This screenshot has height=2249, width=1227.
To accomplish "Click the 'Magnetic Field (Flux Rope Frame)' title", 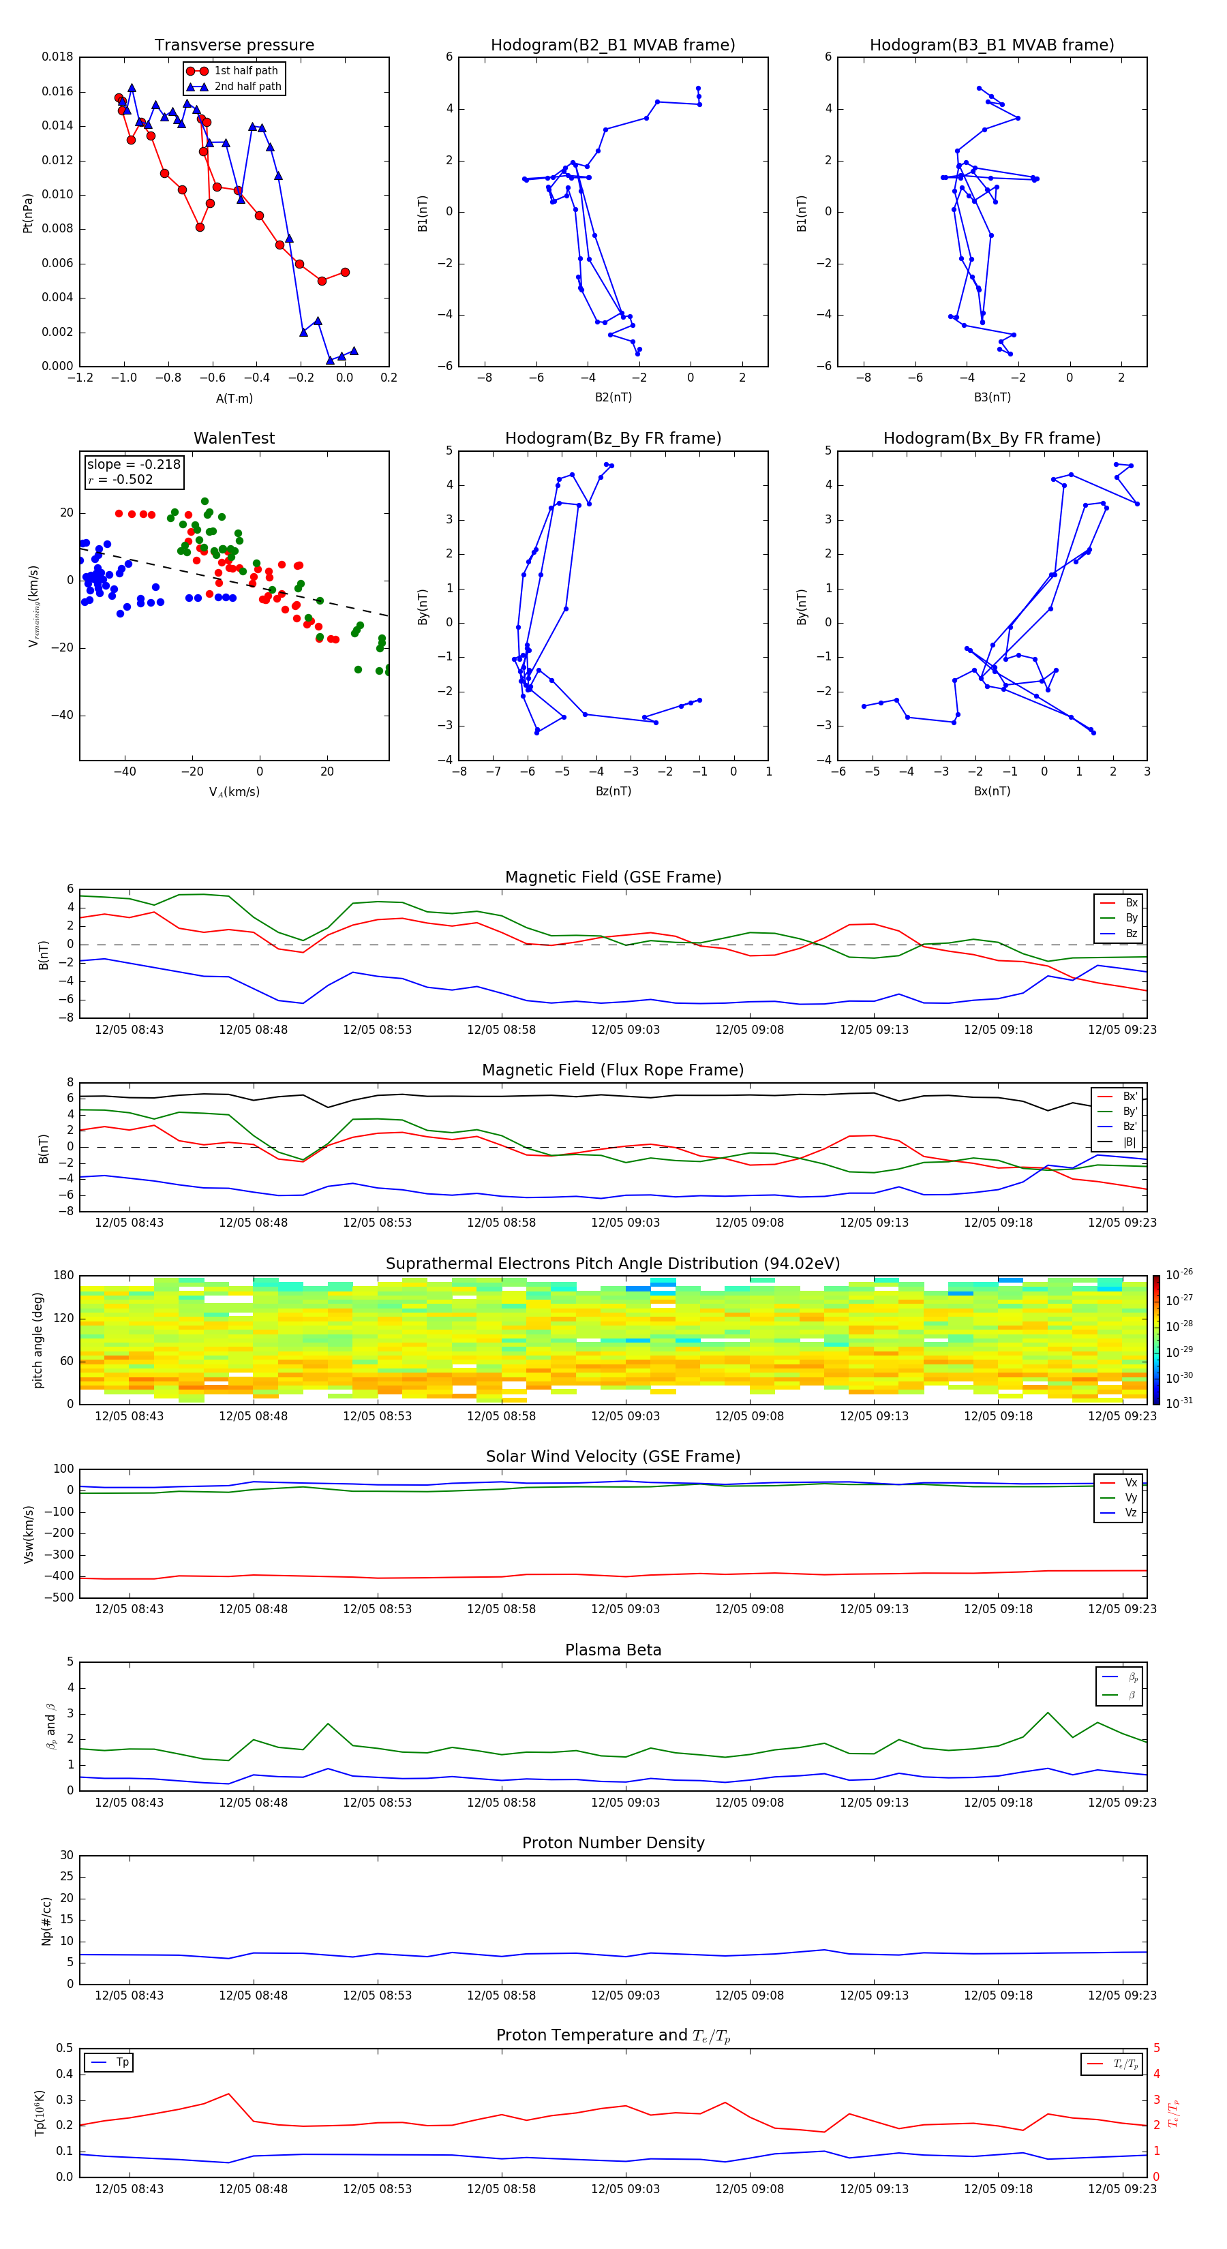I will [x=613, y=1069].
